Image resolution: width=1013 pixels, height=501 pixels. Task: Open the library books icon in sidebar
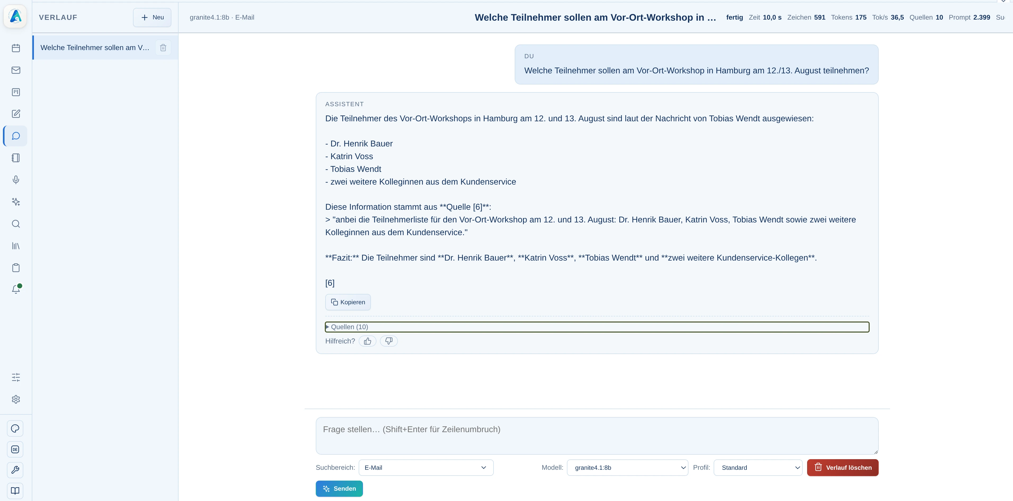(16, 246)
